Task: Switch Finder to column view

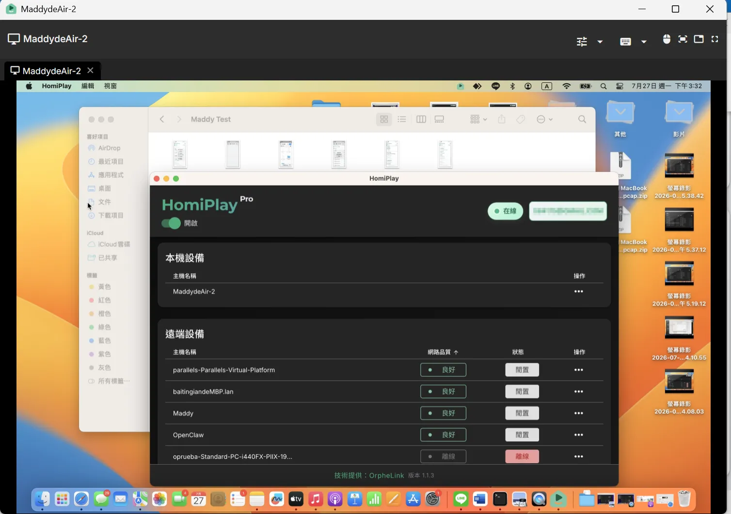Action: tap(421, 119)
